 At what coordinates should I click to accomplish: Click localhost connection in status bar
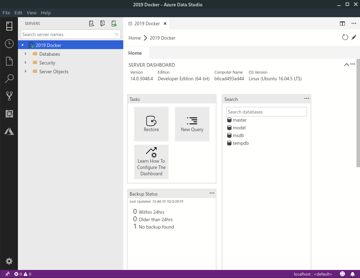(x=313, y=274)
